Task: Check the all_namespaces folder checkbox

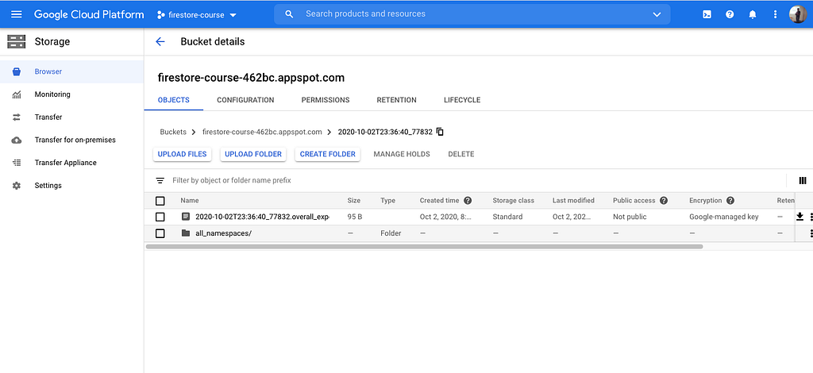Action: pos(160,233)
